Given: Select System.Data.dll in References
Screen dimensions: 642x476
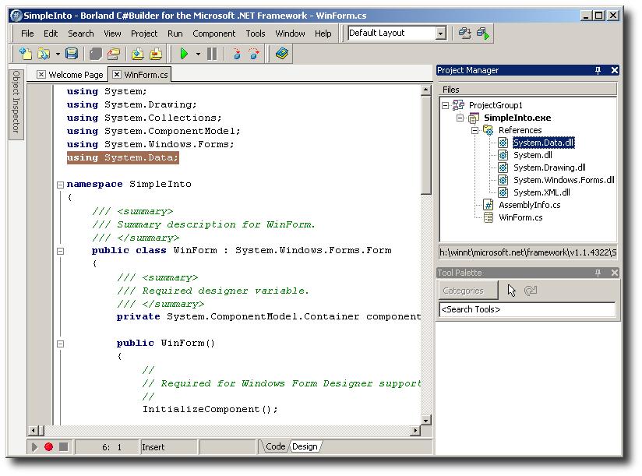Looking at the screenshot, I should click(x=543, y=143).
